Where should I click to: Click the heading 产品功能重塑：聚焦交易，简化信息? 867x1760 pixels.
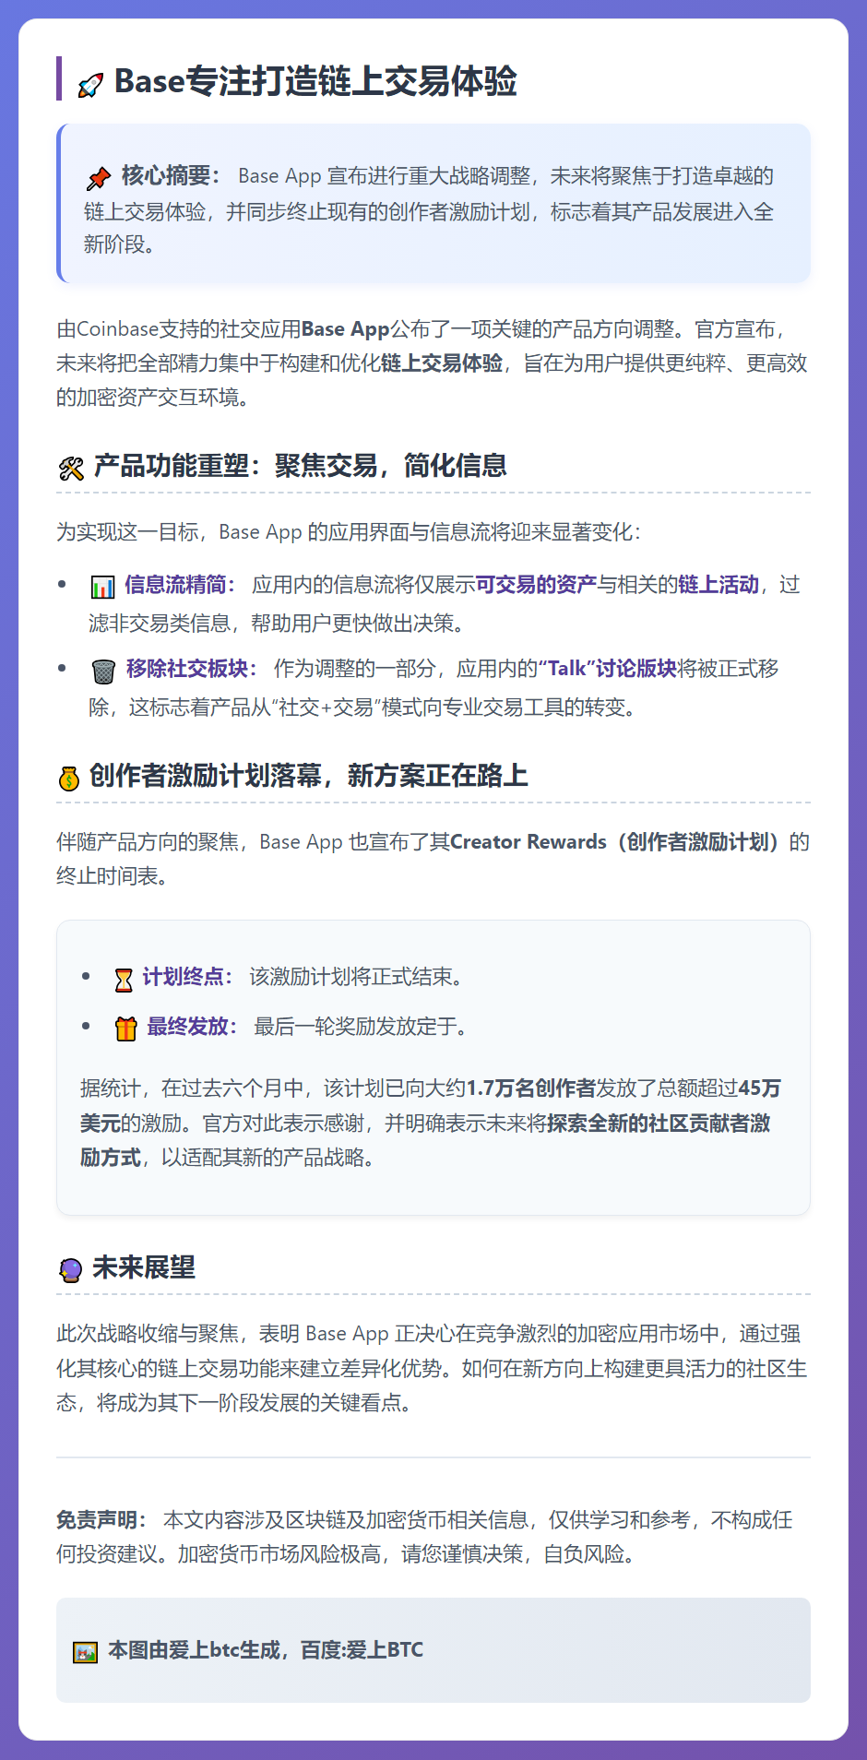pos(301,466)
